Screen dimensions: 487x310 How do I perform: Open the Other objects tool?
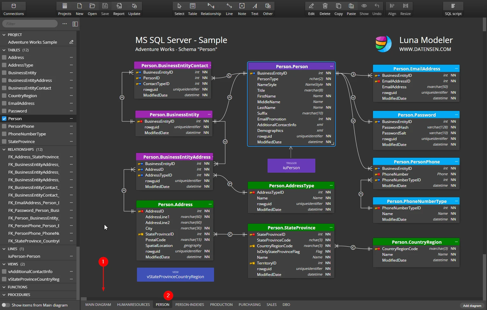pyautogui.click(x=268, y=9)
